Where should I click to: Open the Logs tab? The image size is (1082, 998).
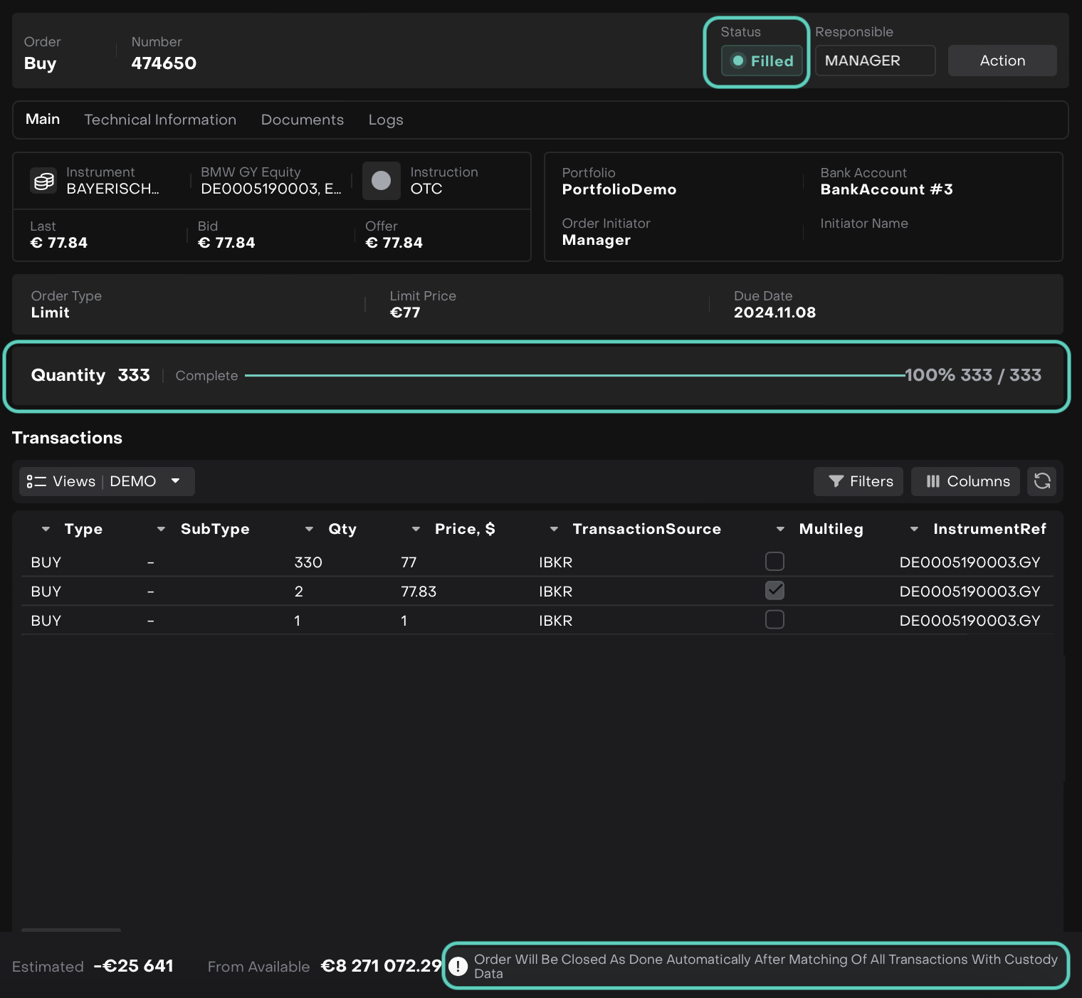click(x=385, y=120)
